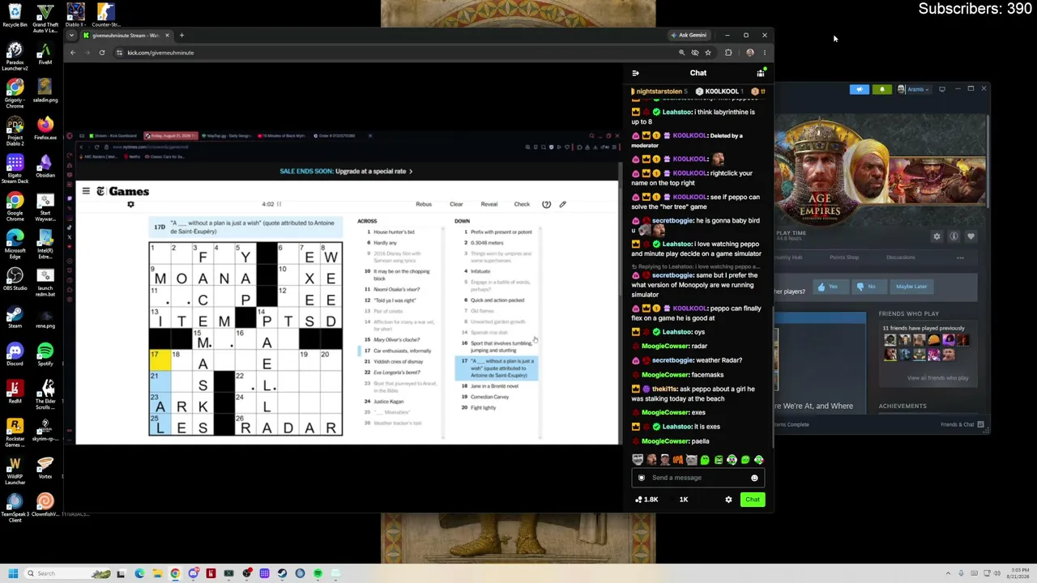1037x583 pixels.
Task: Favorite the game with the Steam heart icon
Action: click(x=971, y=236)
